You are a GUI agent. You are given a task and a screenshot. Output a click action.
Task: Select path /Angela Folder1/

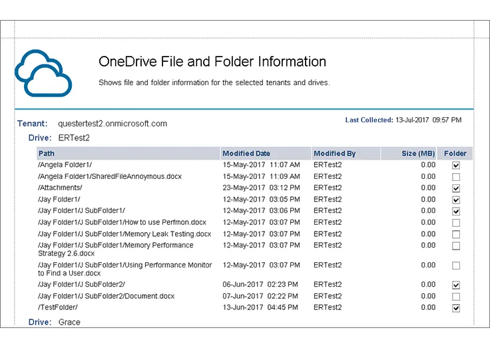[x=65, y=164]
